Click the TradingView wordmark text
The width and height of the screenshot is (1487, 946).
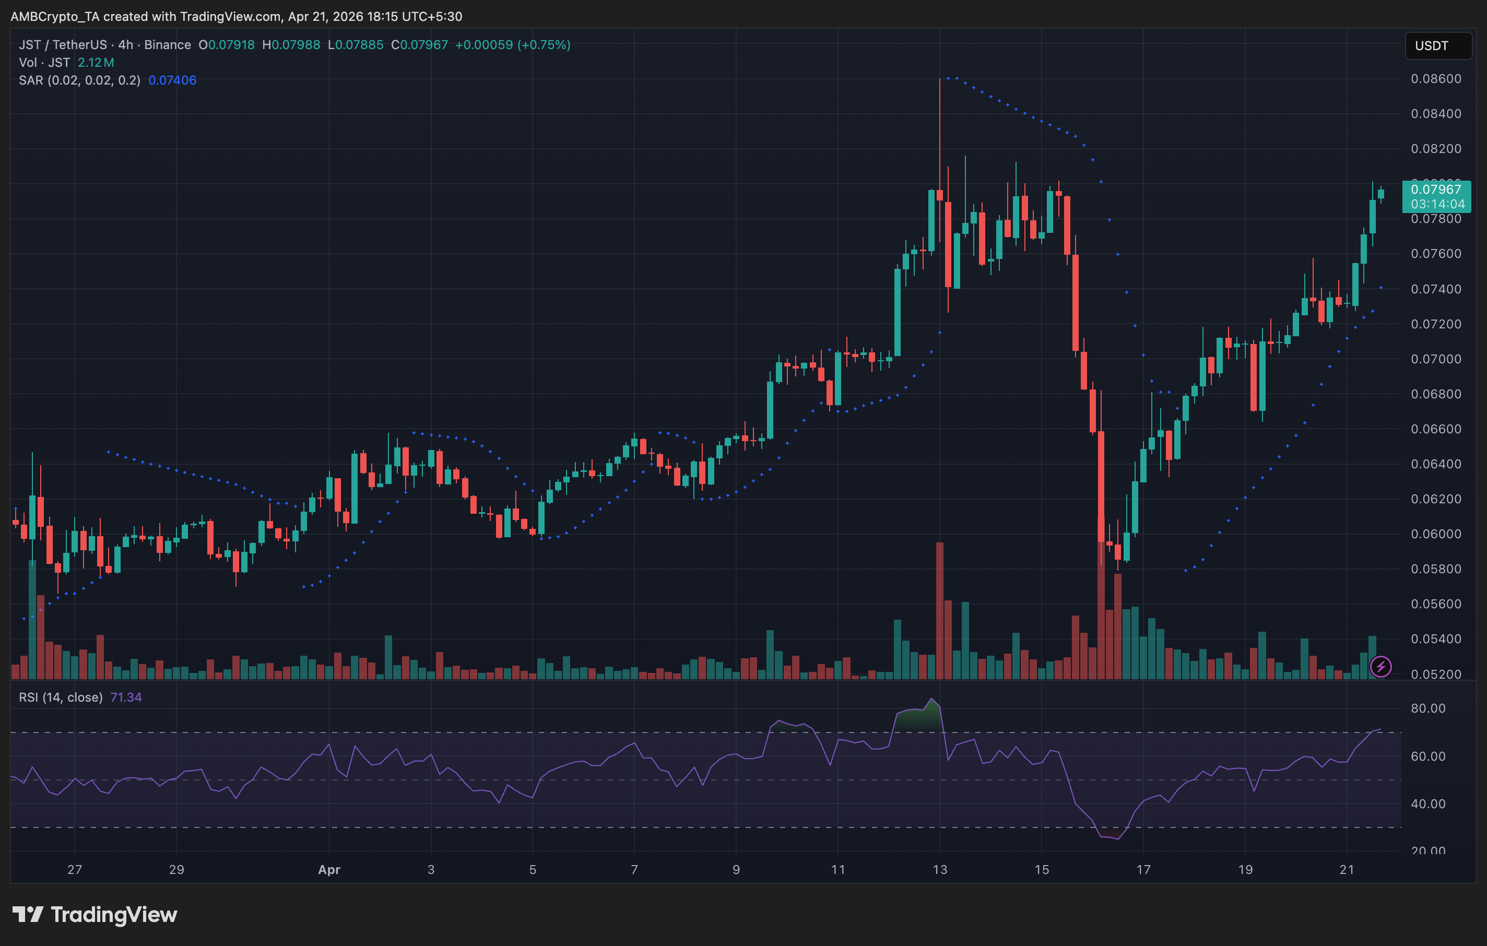114,915
